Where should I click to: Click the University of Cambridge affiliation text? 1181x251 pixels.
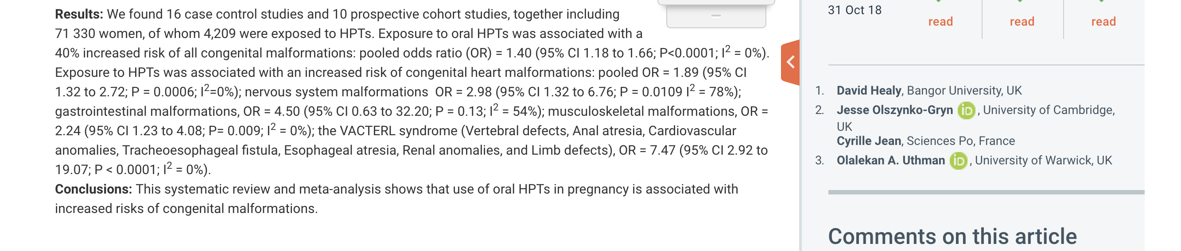(1049, 110)
